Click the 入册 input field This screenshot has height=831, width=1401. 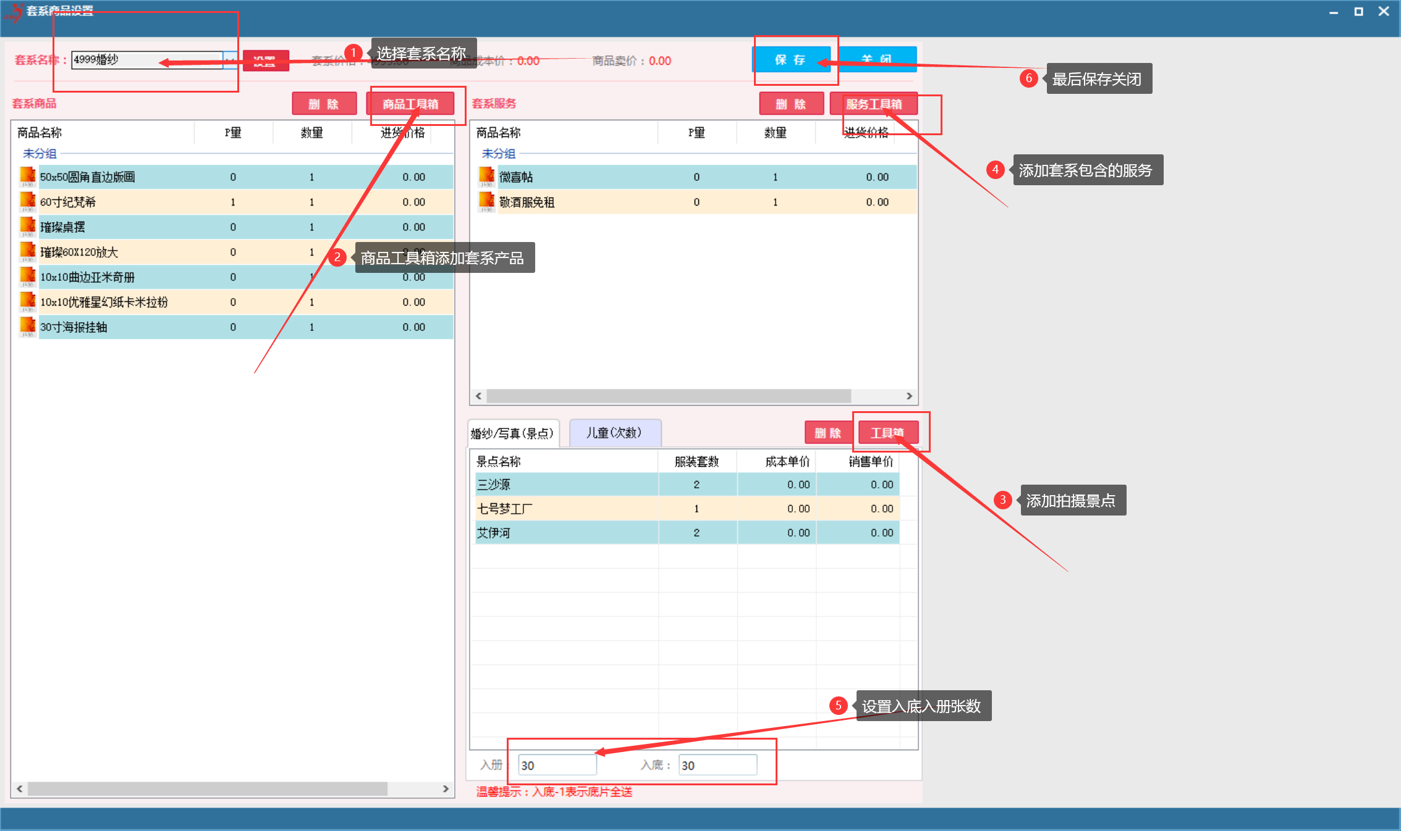(557, 765)
